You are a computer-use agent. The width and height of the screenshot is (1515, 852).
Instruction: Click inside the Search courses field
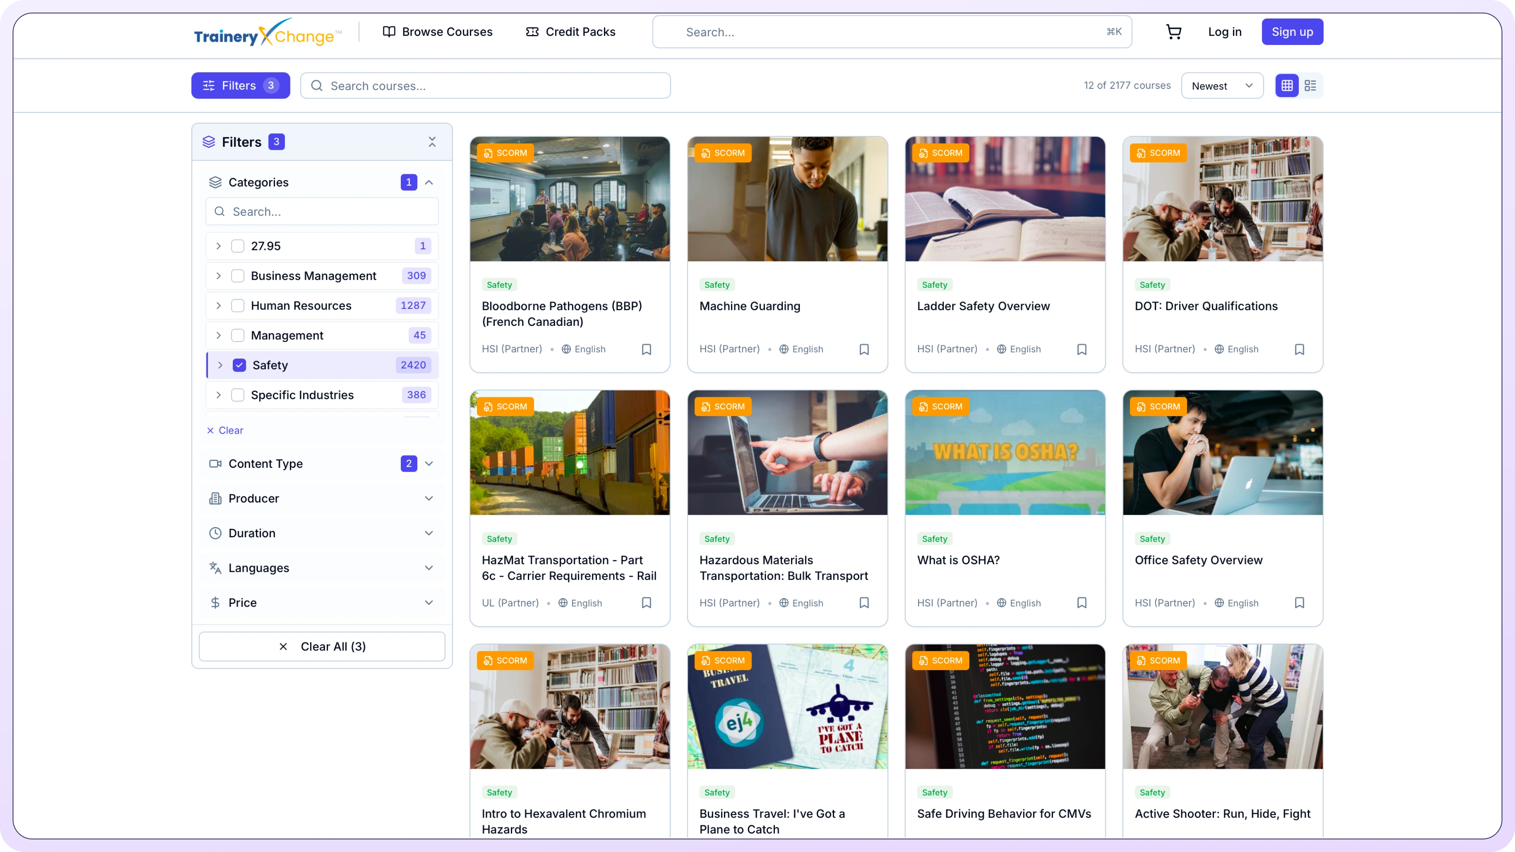(485, 85)
